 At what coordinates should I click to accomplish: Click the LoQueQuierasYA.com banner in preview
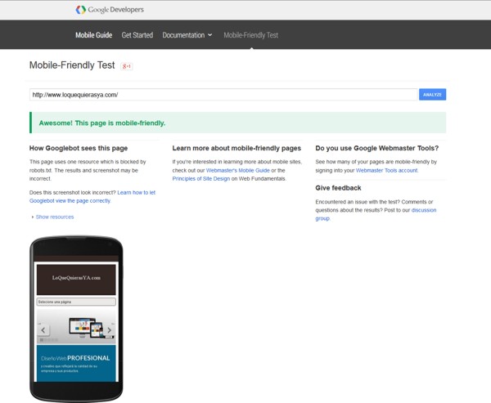[75, 278]
